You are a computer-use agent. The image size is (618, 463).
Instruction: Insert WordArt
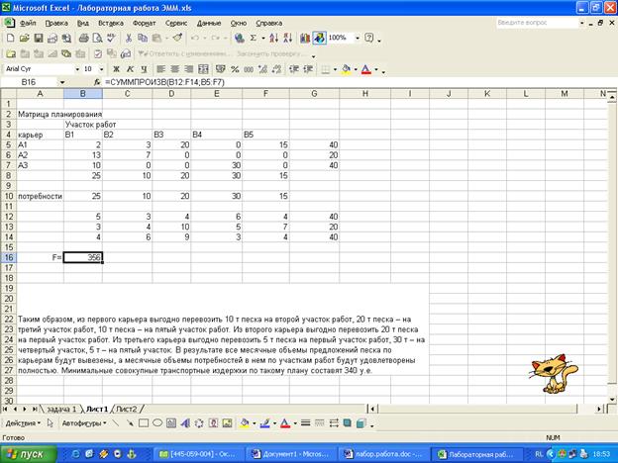tap(185, 423)
